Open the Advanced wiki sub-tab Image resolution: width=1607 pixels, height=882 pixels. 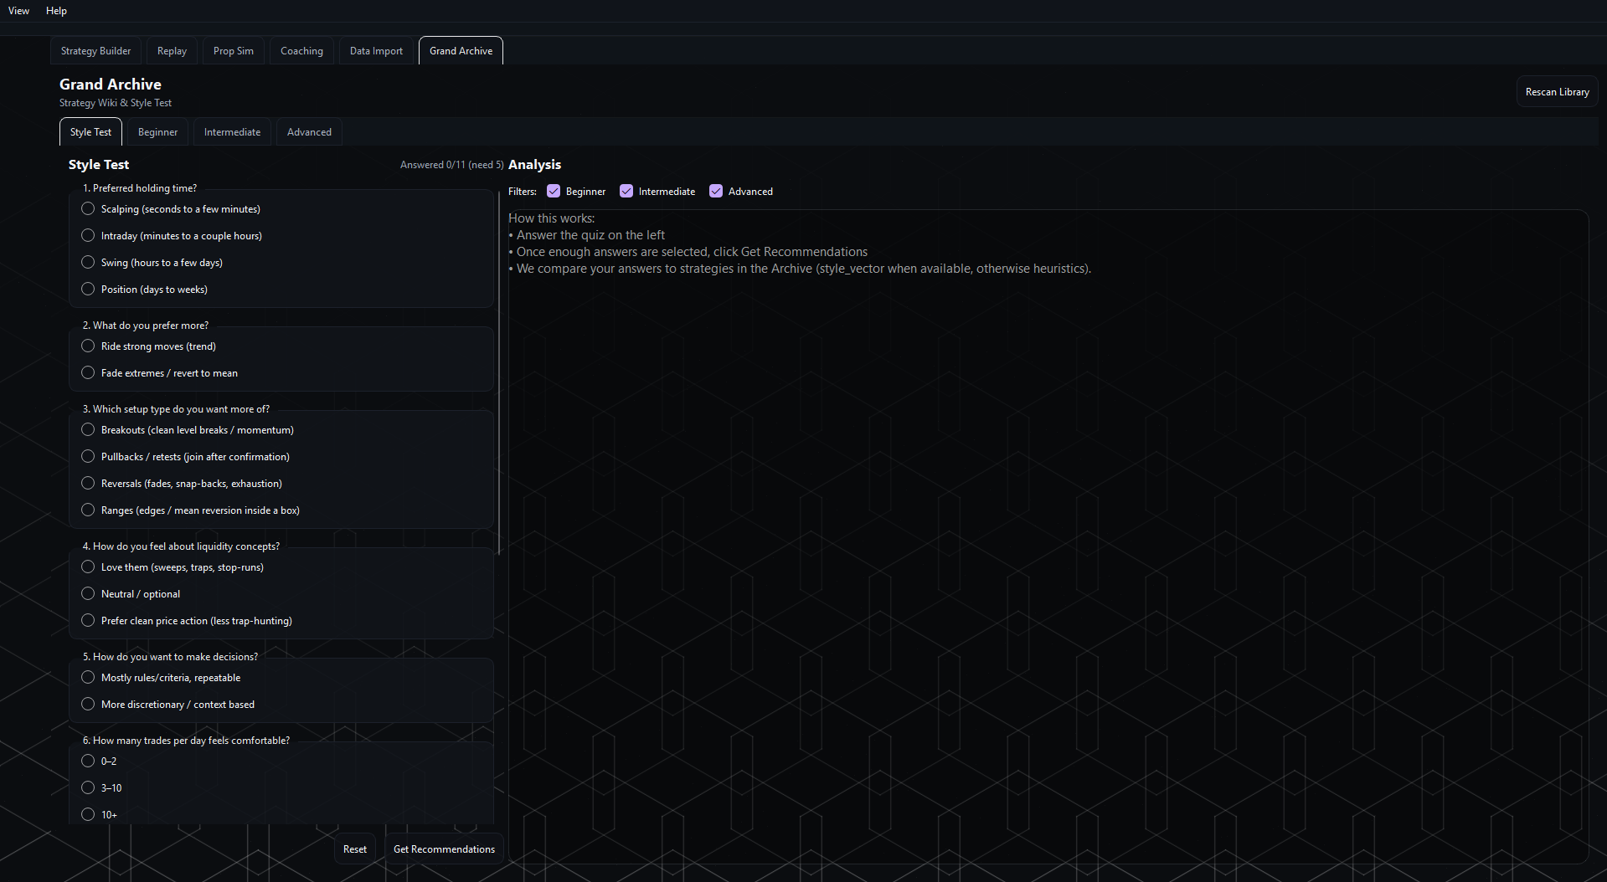309,132
